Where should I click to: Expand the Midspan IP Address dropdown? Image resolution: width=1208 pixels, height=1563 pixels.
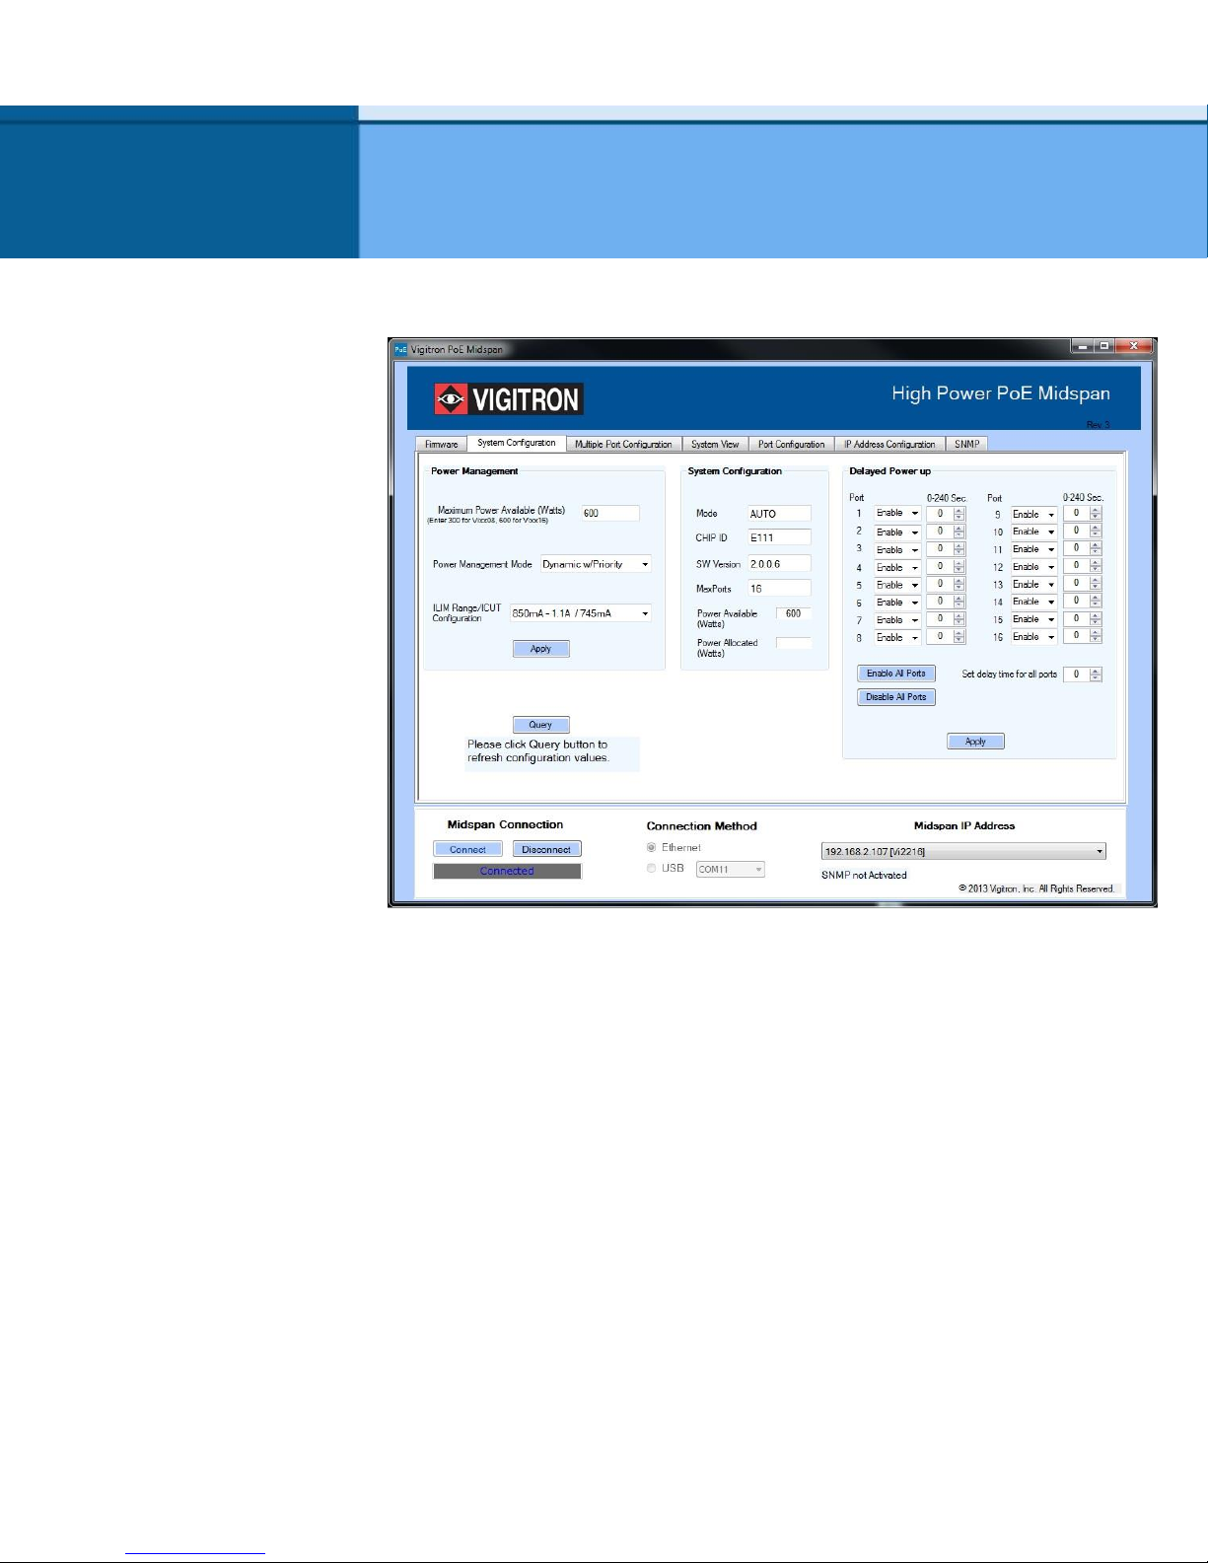pos(963,851)
